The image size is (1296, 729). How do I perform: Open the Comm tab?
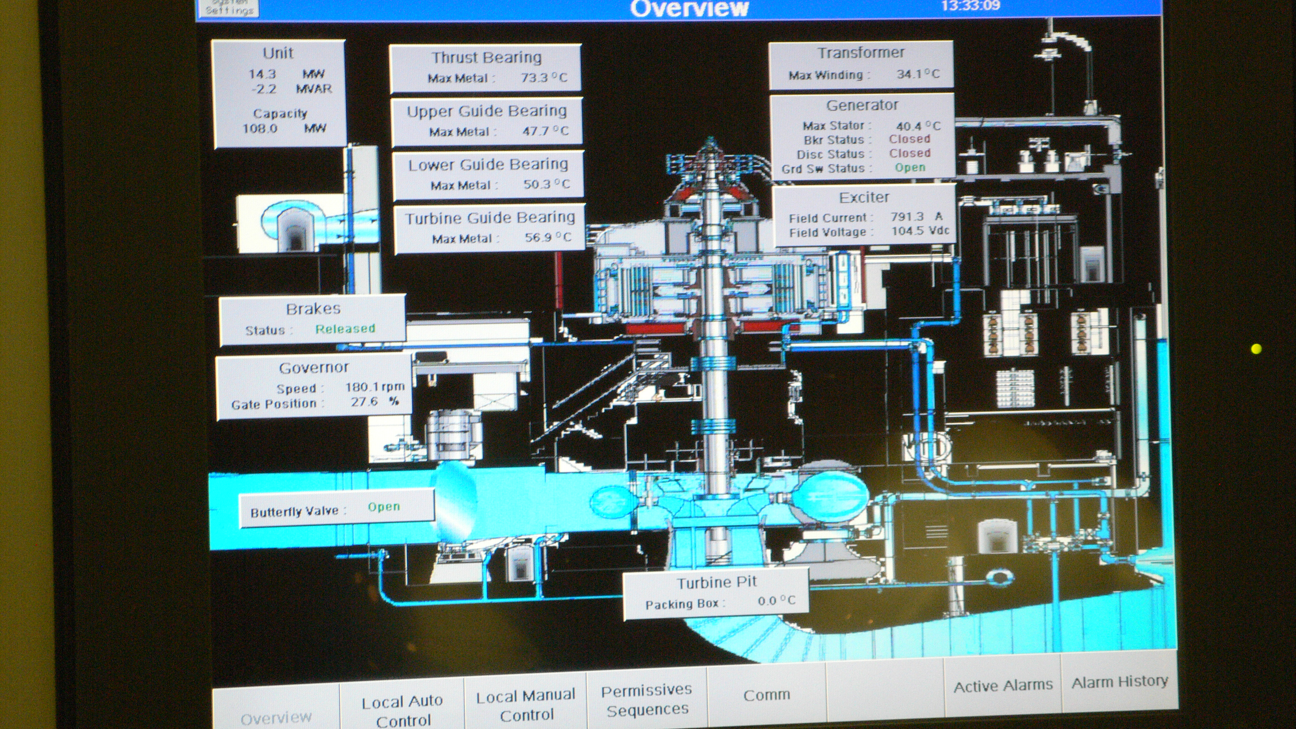766,695
